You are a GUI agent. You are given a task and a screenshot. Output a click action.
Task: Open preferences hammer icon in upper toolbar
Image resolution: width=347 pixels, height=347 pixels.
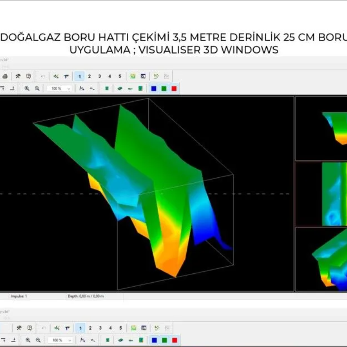tap(18, 76)
